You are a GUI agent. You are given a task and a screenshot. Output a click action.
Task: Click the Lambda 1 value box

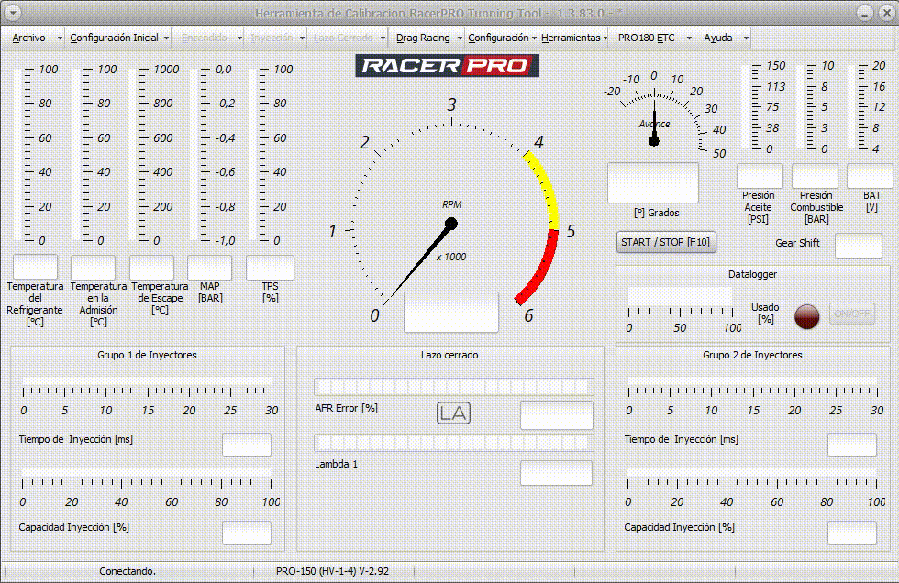(x=556, y=473)
